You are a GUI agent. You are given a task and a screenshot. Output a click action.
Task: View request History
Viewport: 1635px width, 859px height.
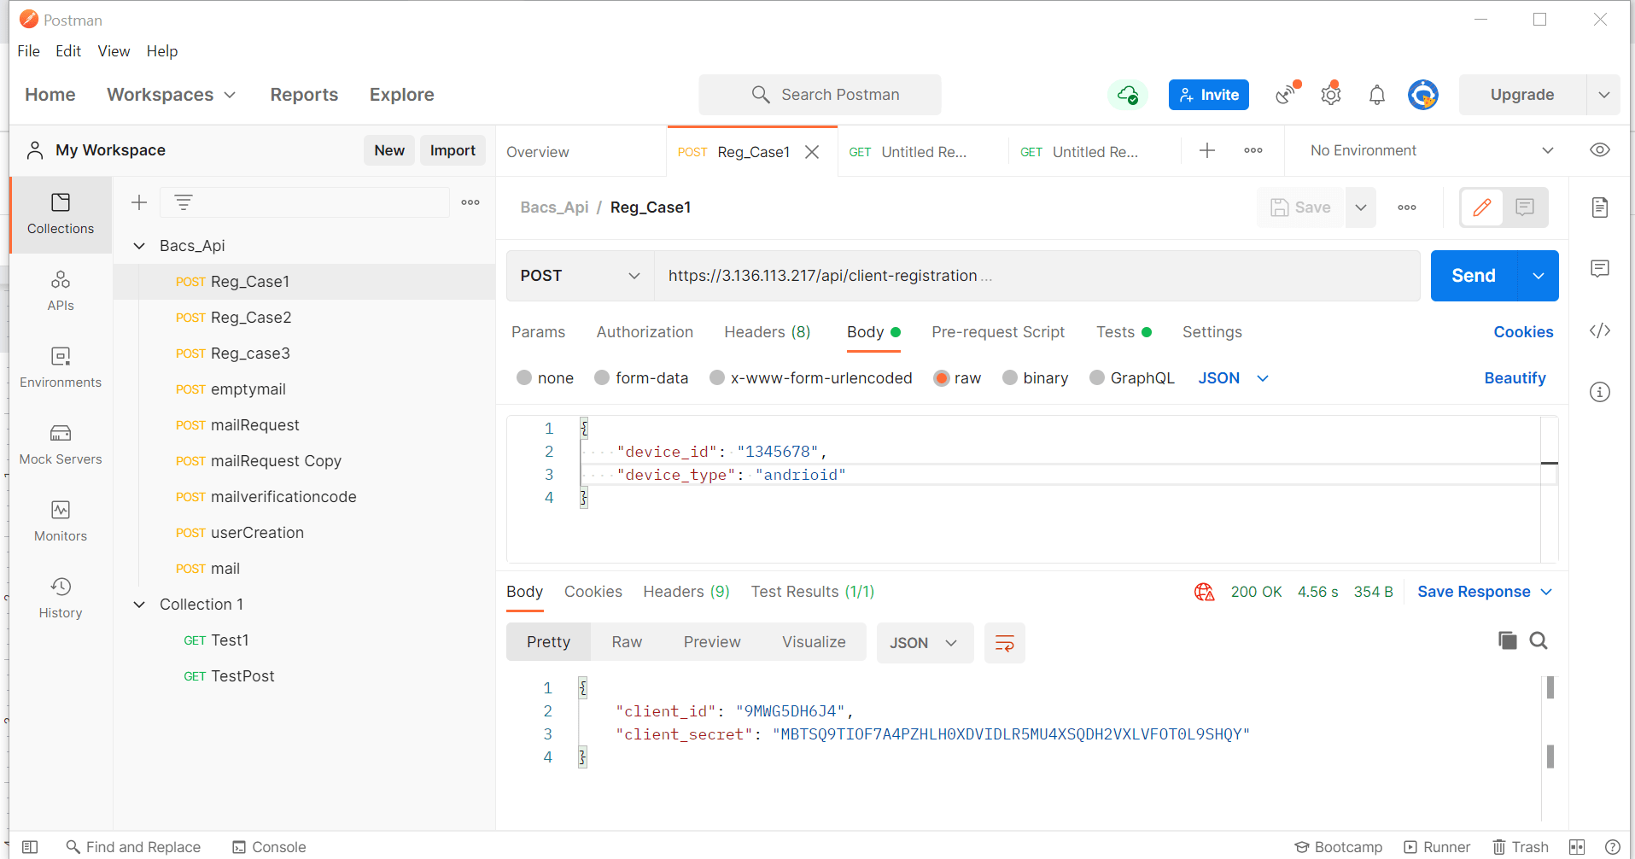point(60,597)
